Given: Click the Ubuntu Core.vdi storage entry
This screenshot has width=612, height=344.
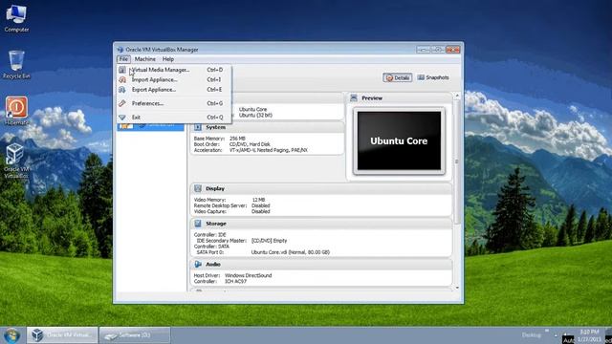Looking at the screenshot, I should tap(291, 252).
